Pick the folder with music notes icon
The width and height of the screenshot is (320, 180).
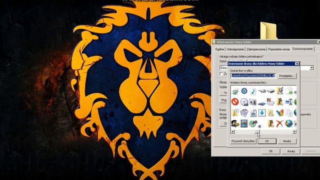tap(280, 91)
